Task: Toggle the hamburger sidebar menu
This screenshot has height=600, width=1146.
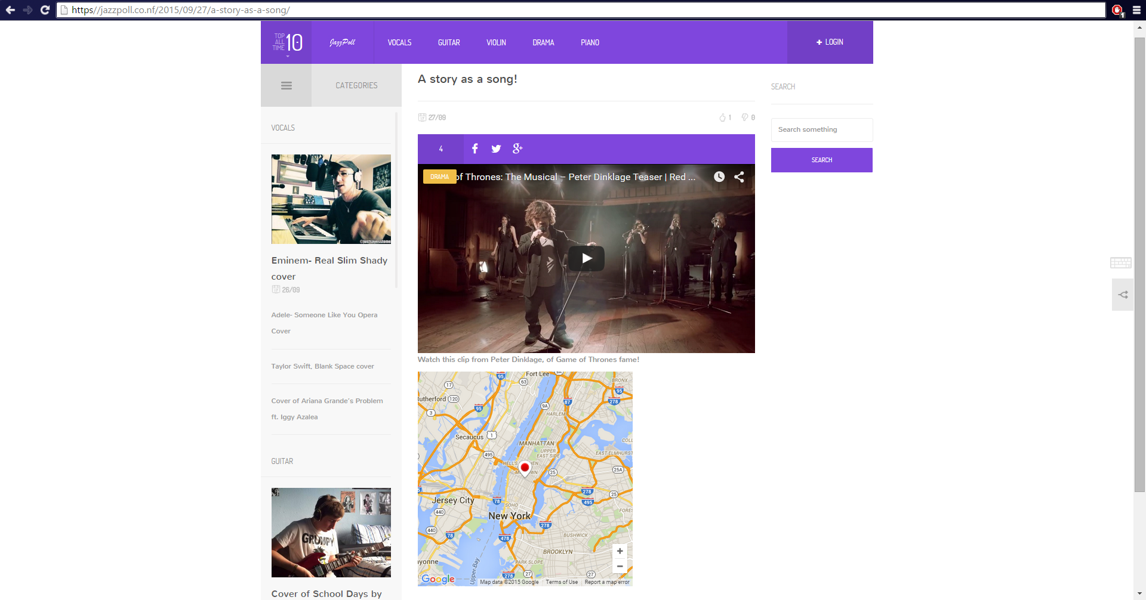Action: 286,85
